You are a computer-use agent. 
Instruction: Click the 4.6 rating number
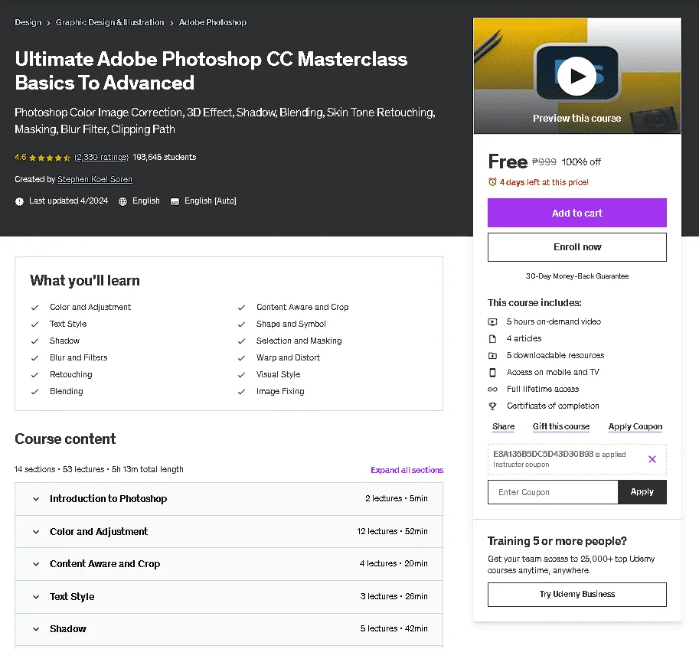click(21, 157)
